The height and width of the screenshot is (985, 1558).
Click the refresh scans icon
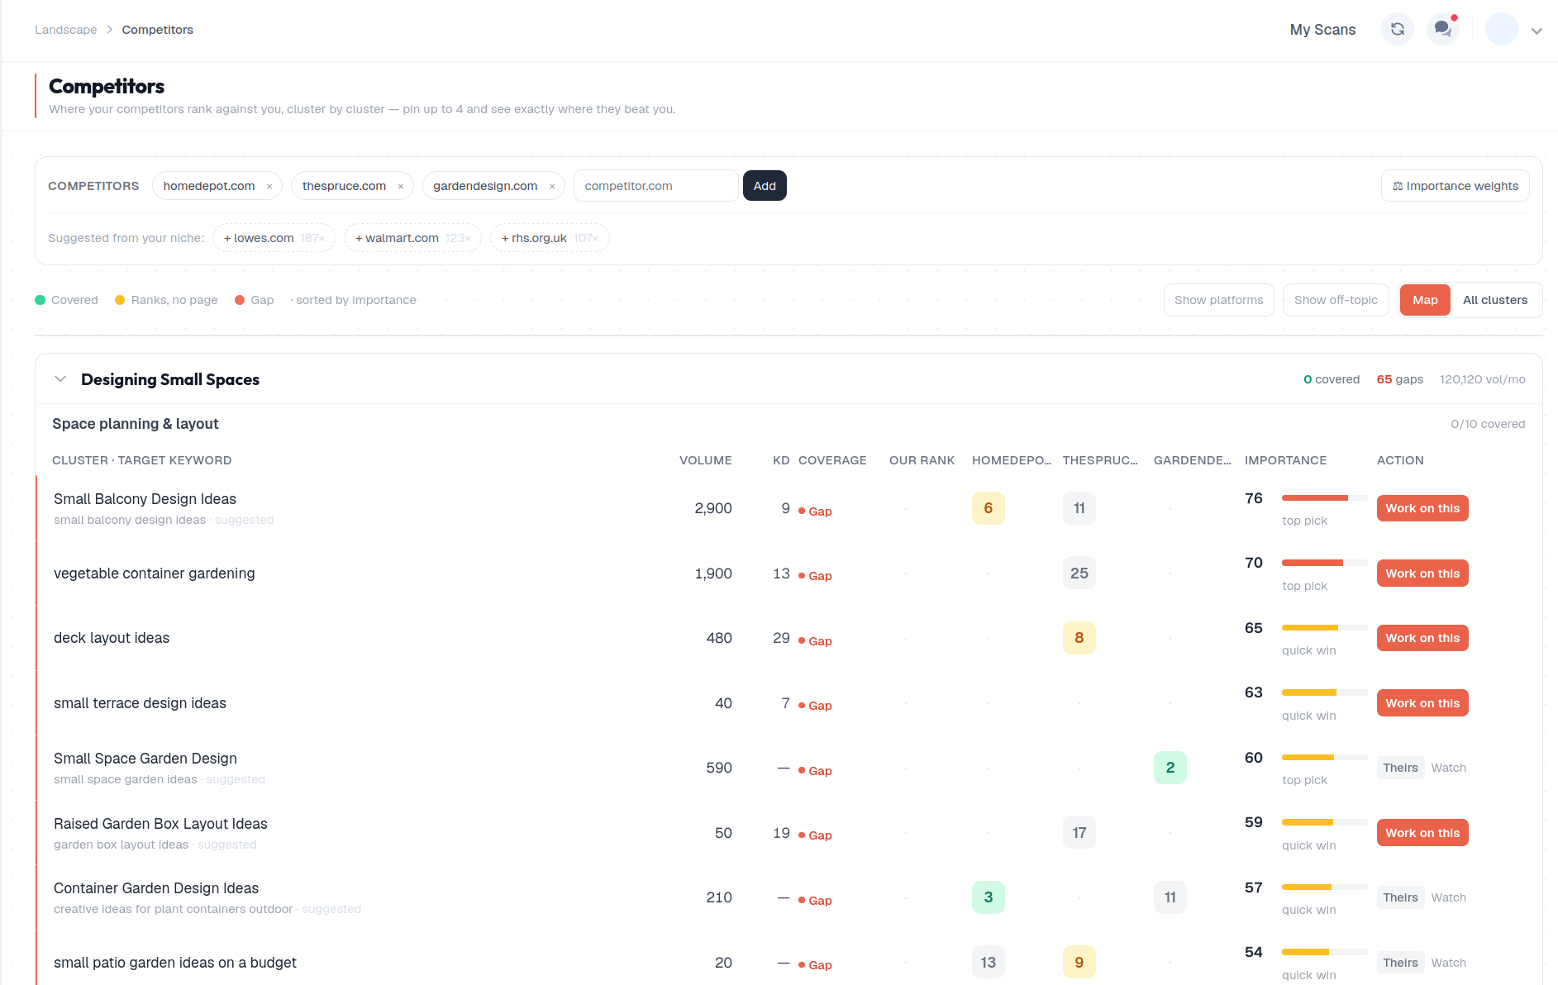click(1397, 29)
